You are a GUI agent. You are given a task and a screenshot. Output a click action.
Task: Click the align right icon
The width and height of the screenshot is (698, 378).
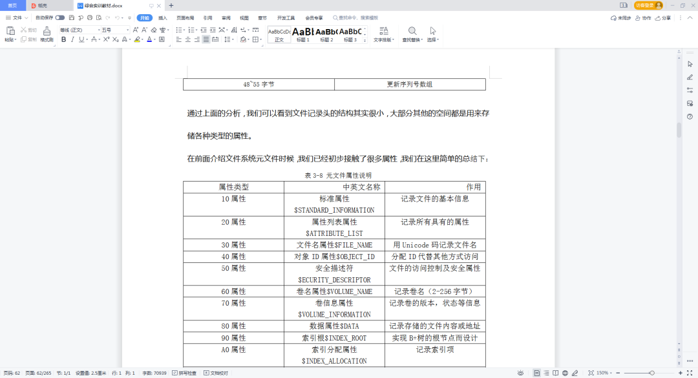[x=196, y=39]
